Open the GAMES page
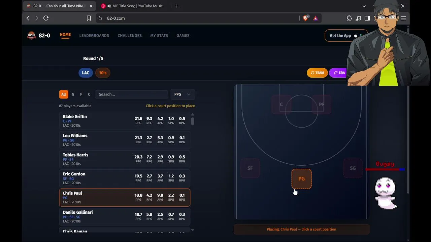Image resolution: width=431 pixels, height=242 pixels. click(183, 36)
